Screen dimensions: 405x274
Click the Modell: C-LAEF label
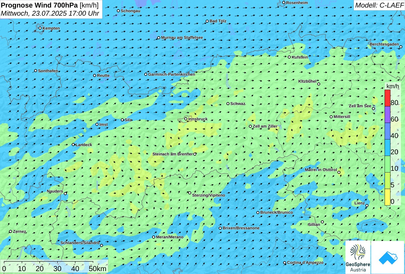[379, 5]
